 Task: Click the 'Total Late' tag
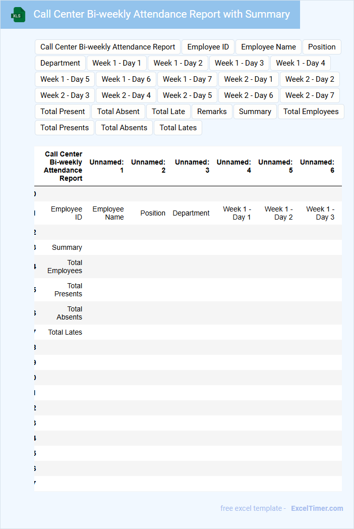[168, 112]
